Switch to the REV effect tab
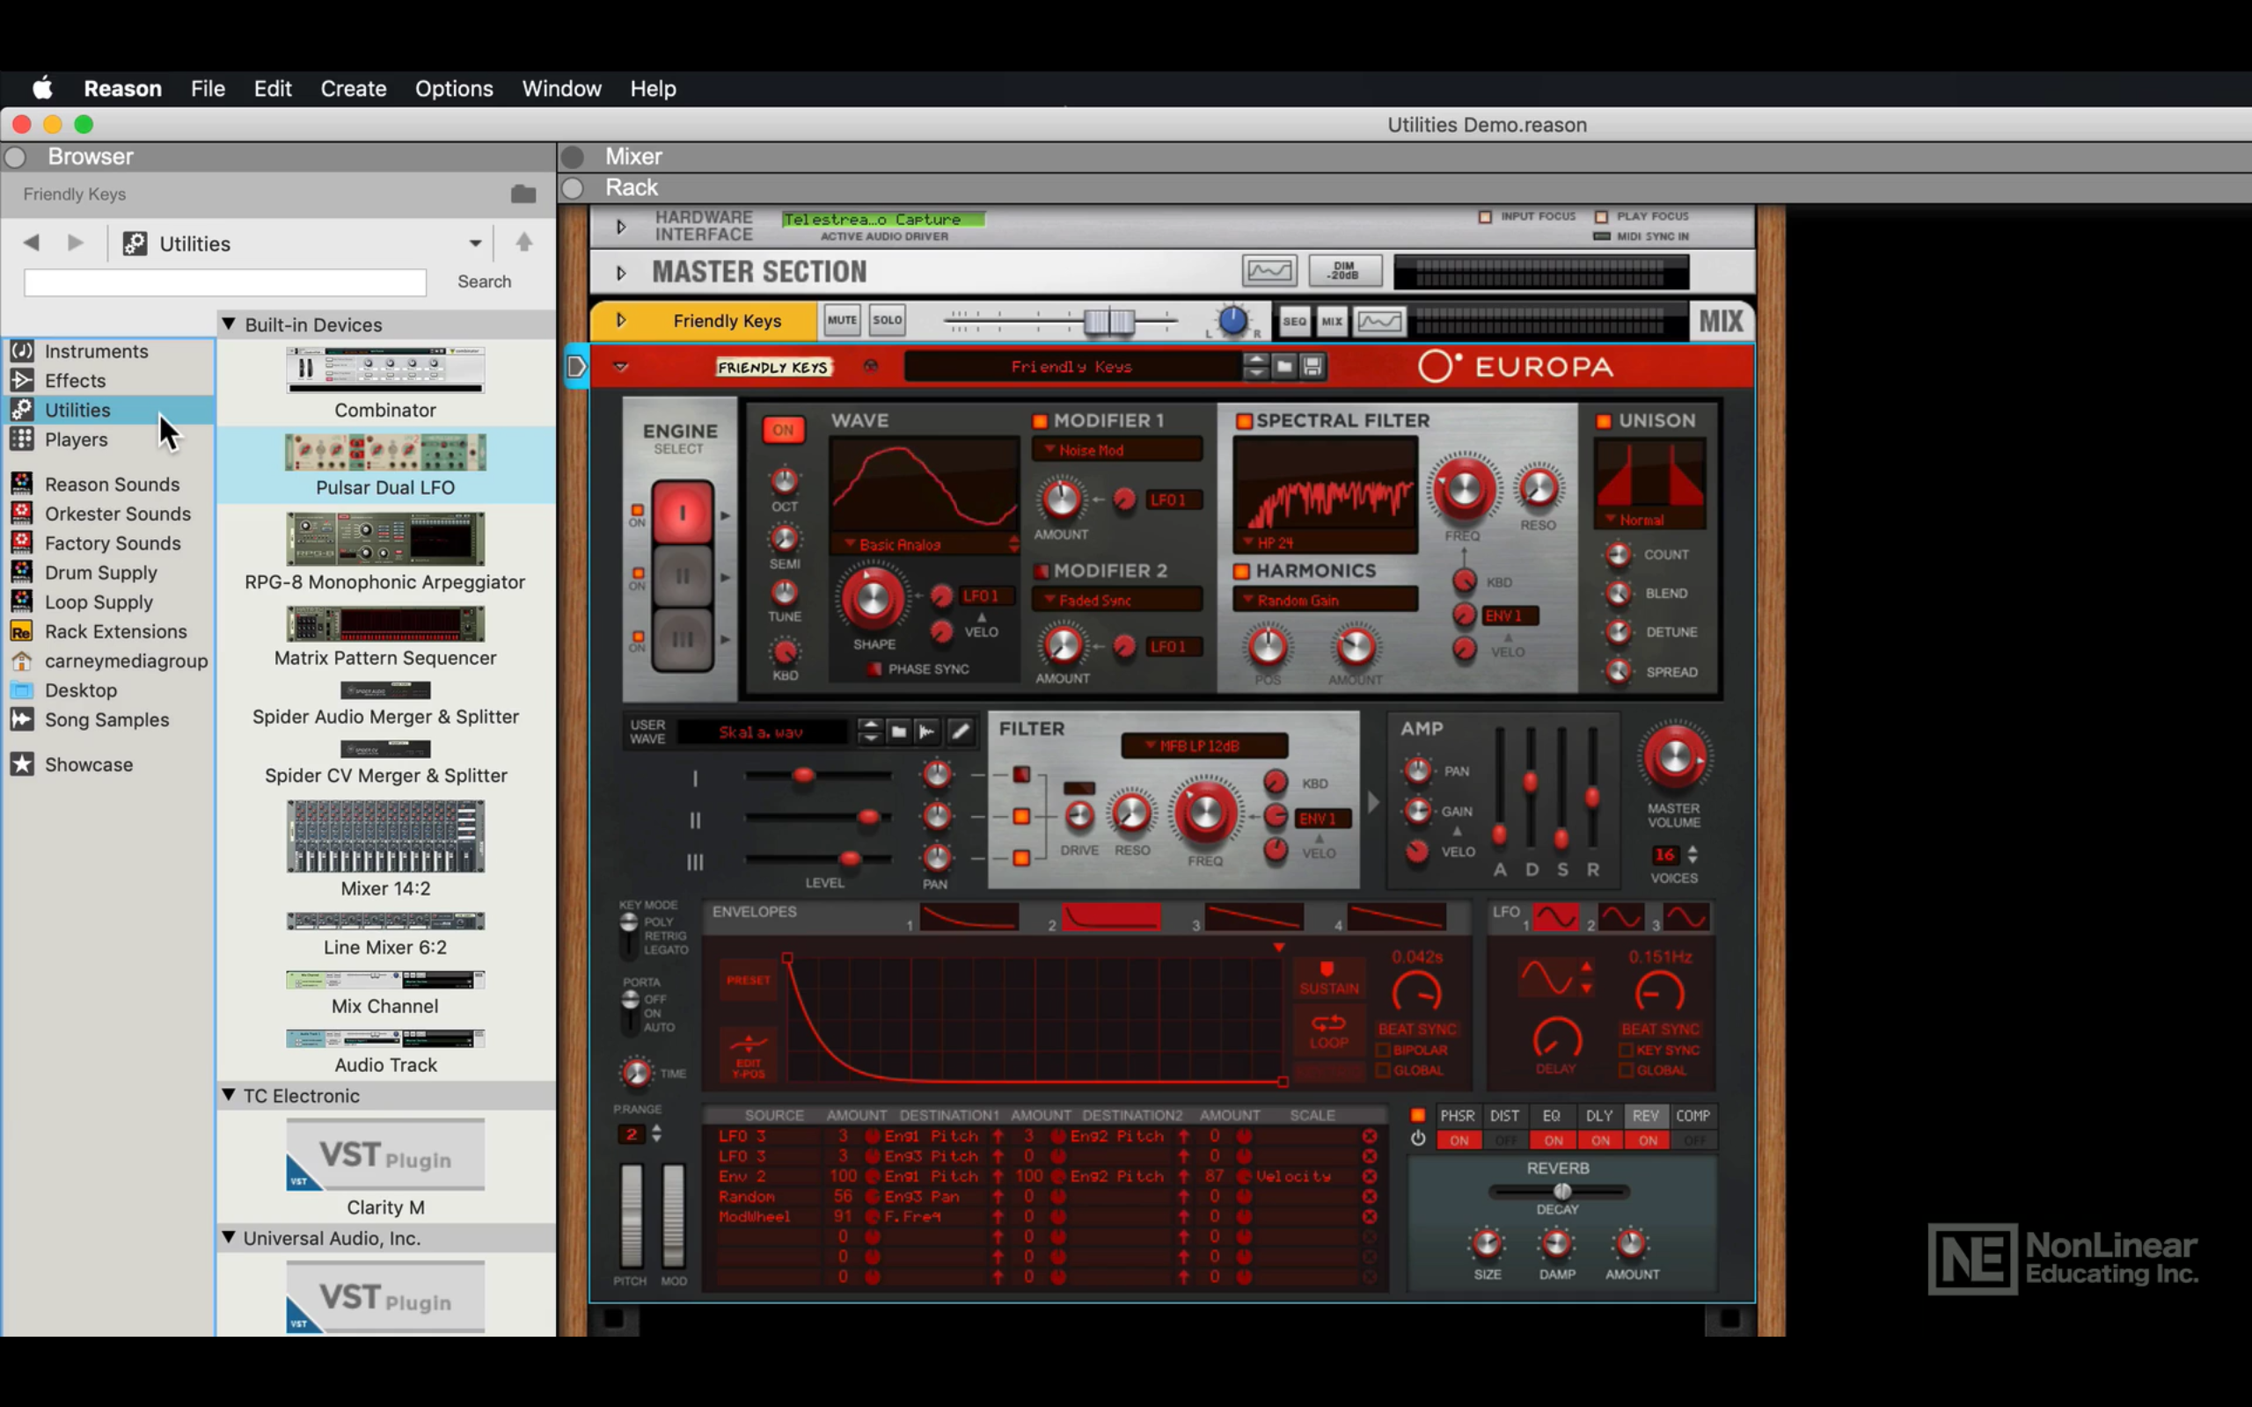The height and width of the screenshot is (1407, 2252). coord(1645,1116)
